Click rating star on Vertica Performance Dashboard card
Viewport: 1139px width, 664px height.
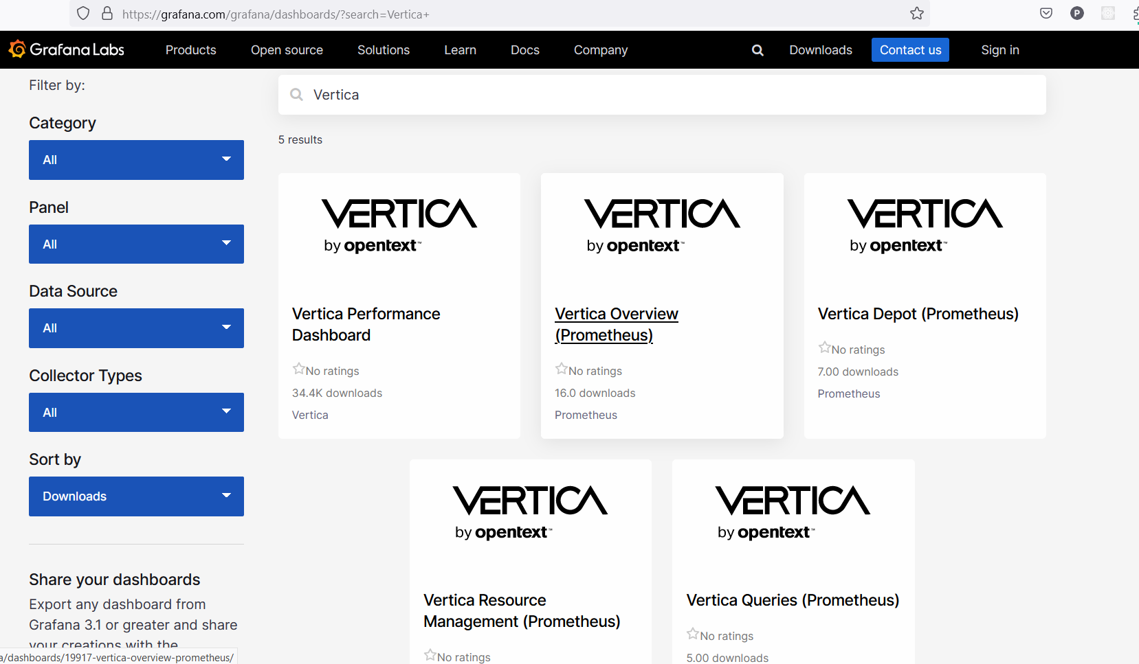pyautogui.click(x=298, y=369)
